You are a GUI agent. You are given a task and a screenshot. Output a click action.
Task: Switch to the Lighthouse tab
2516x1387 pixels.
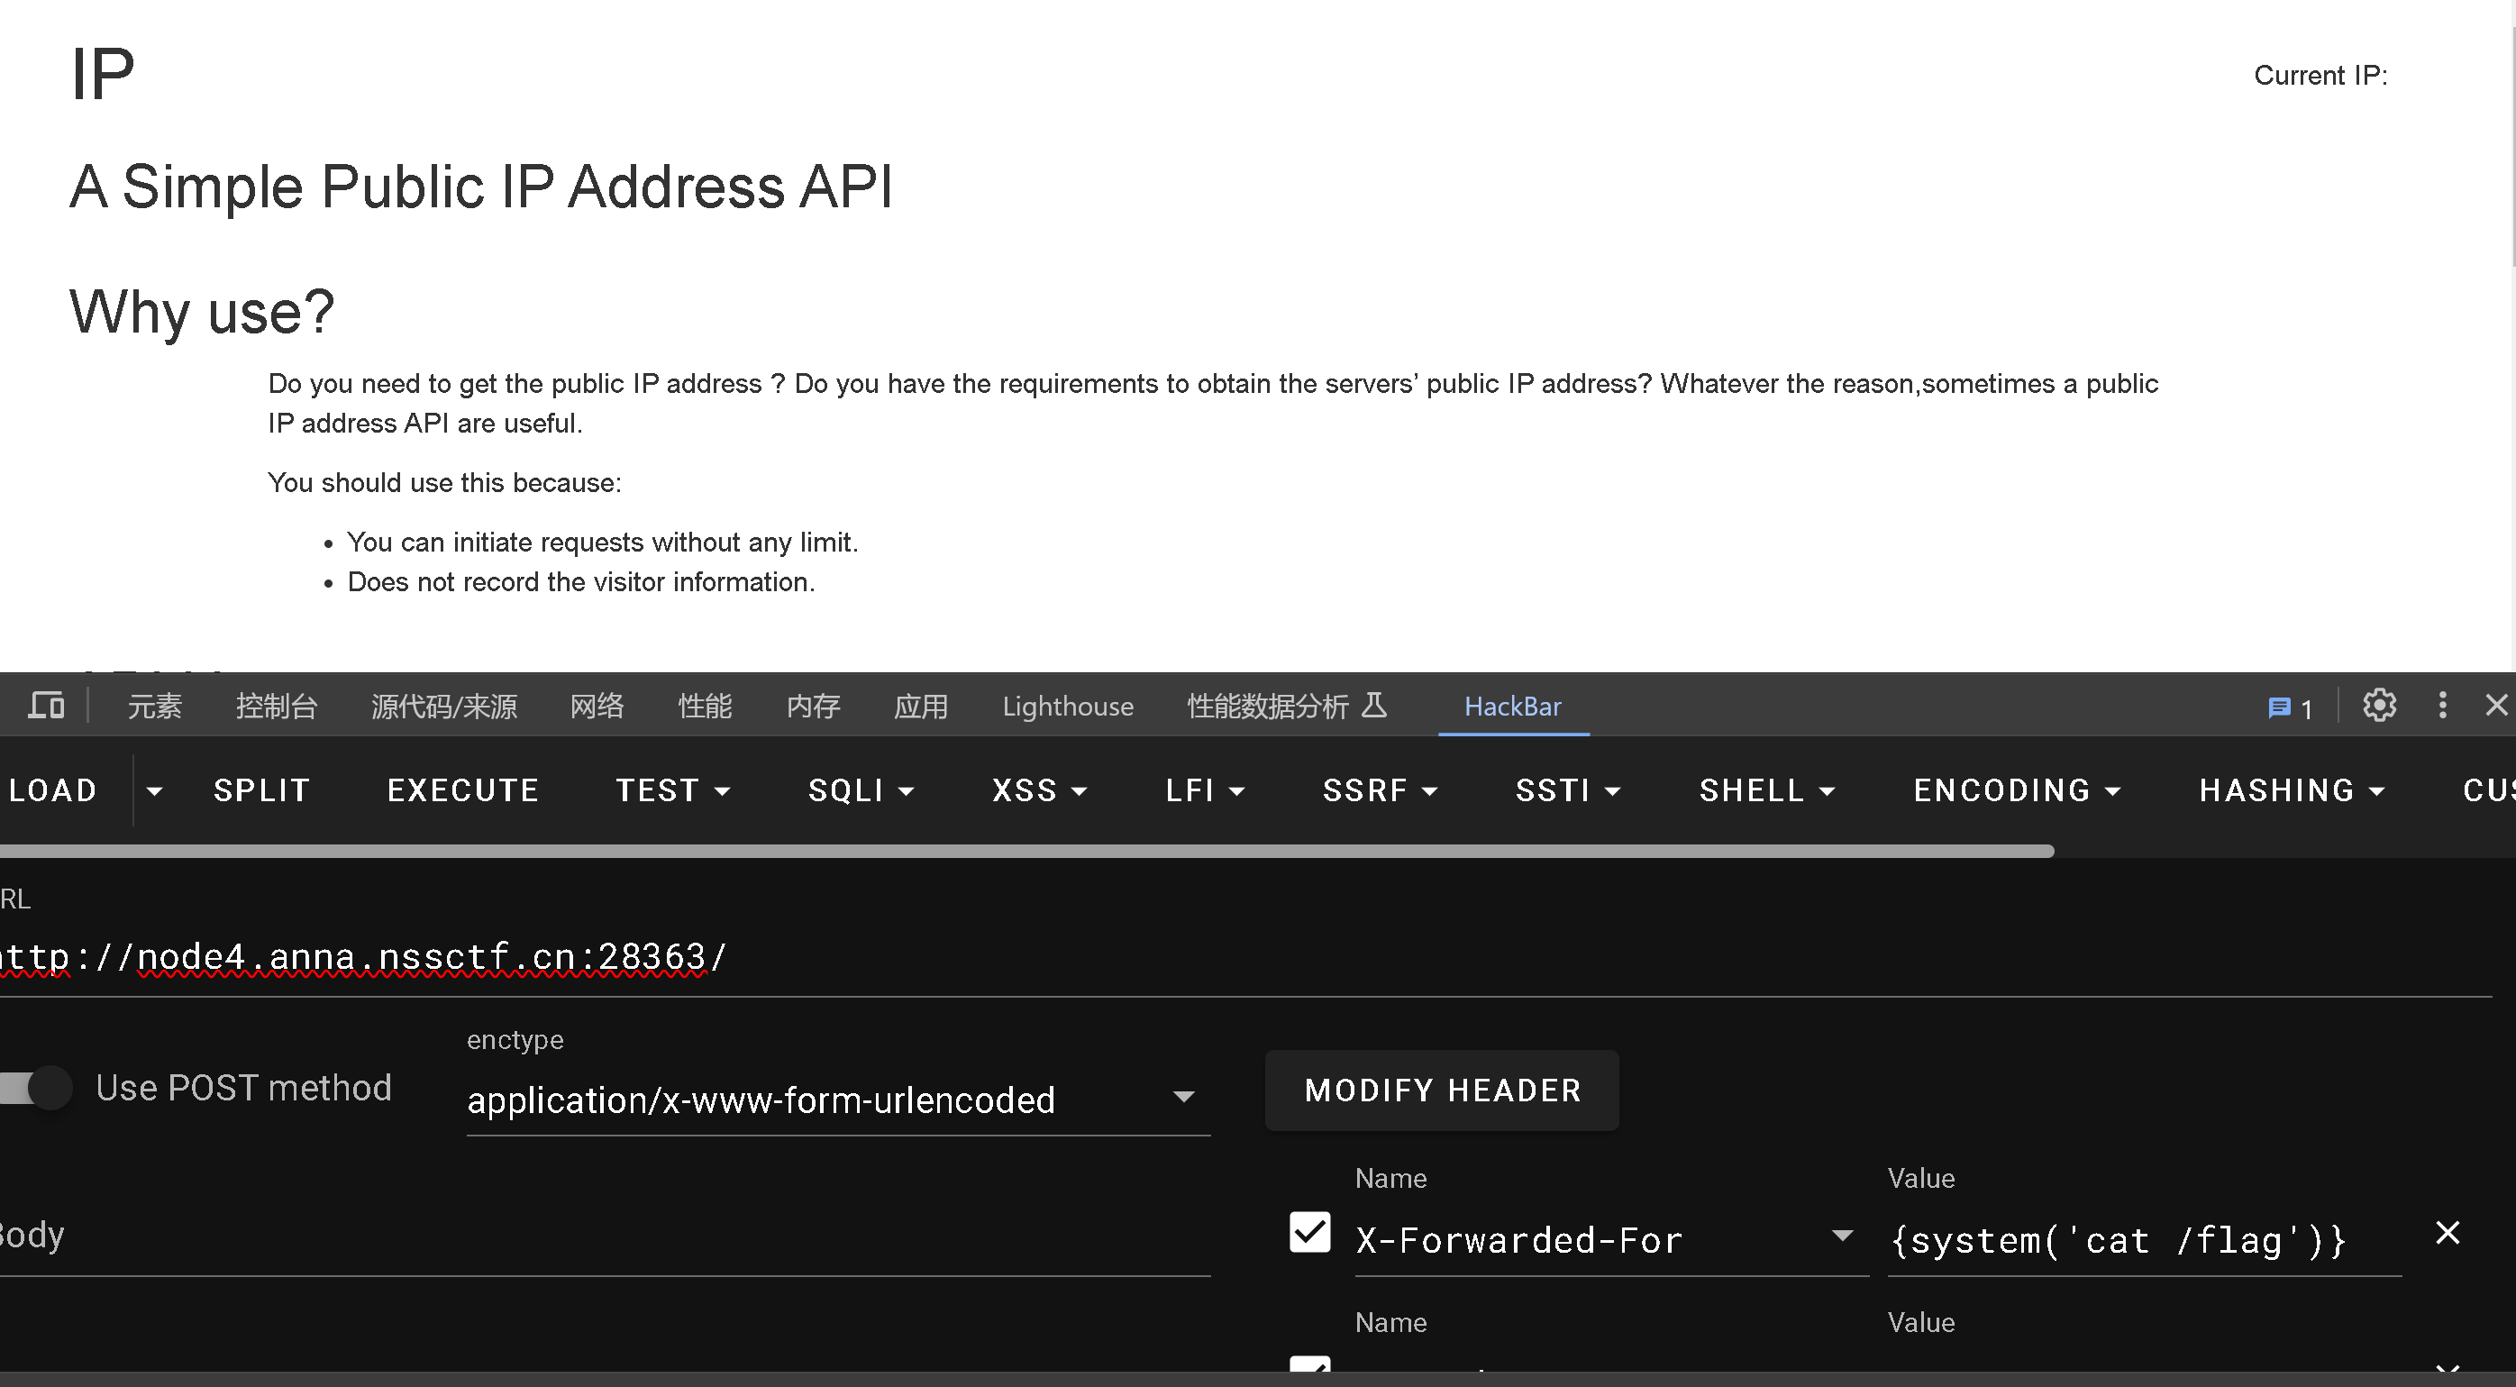(x=1068, y=707)
